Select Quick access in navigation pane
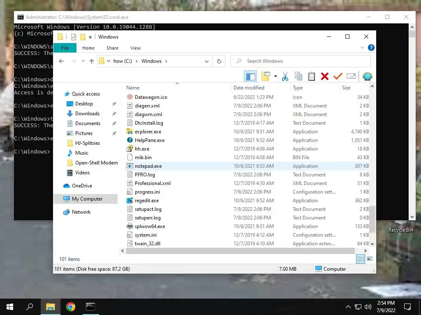 click(x=86, y=94)
